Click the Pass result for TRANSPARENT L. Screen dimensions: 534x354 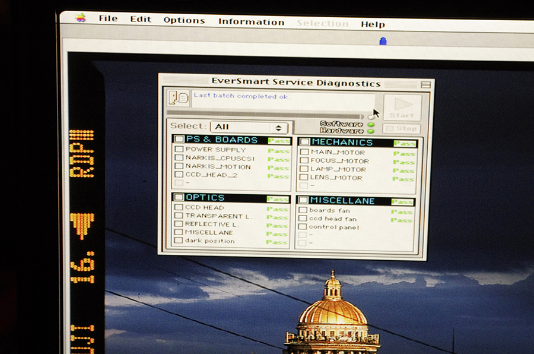[x=277, y=217]
